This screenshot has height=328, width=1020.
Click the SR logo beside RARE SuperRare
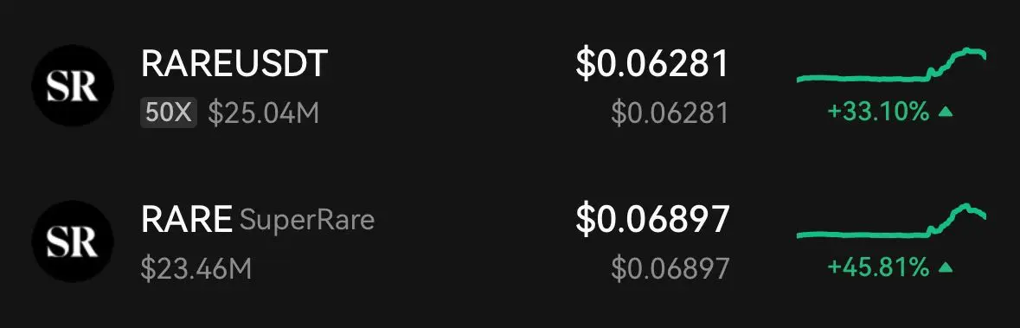click(x=73, y=241)
